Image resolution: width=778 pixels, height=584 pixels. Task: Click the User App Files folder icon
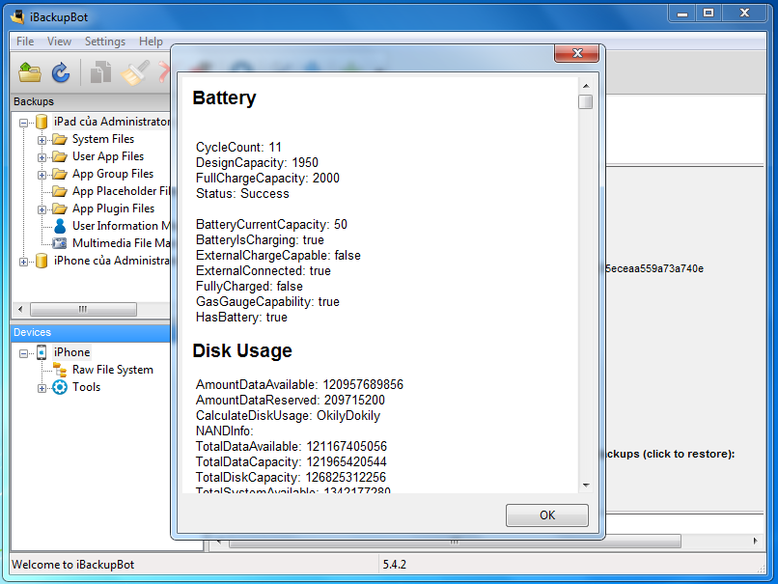(x=60, y=156)
